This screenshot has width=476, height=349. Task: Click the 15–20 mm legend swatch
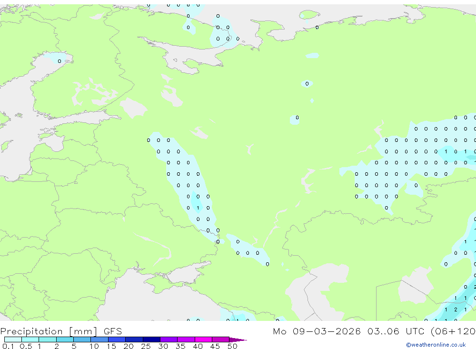[x=117, y=339]
